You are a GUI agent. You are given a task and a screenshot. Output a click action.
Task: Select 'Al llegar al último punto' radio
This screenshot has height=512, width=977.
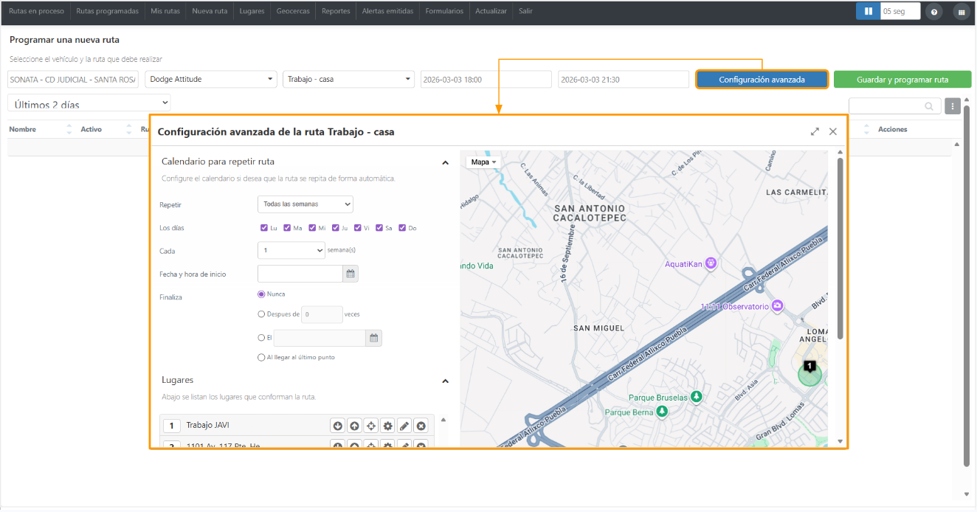261,357
